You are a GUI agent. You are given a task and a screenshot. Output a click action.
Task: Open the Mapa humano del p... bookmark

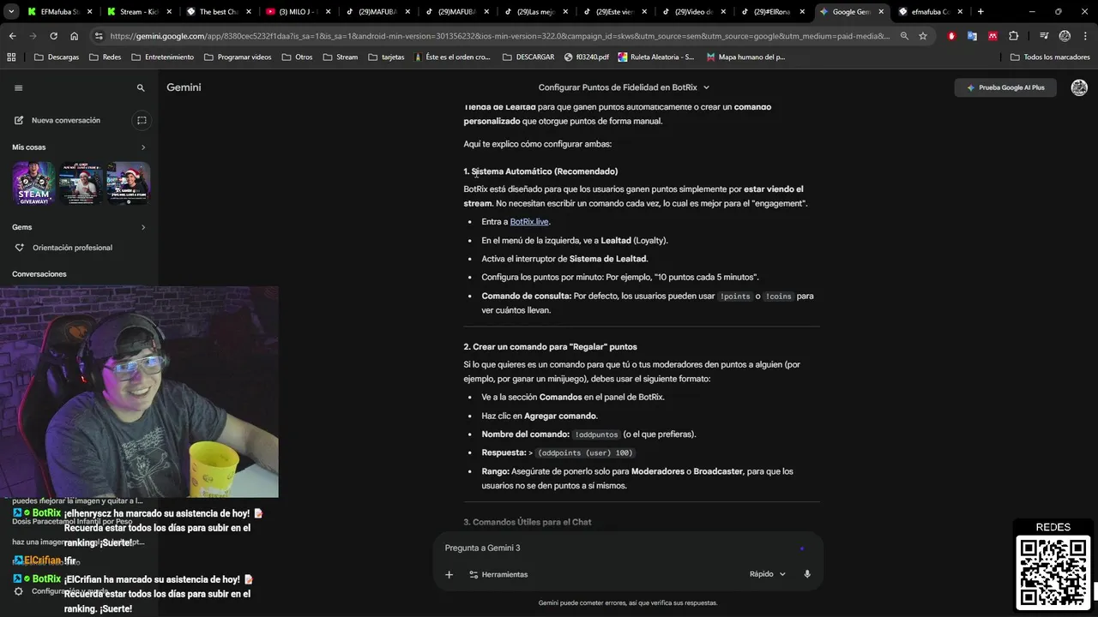click(745, 57)
